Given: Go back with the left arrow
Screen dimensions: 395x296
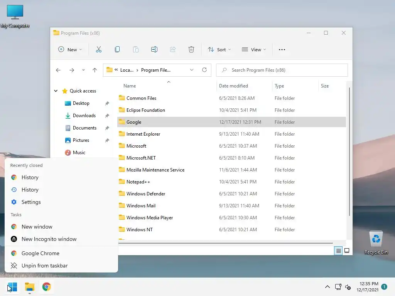Looking at the screenshot, I should point(58,70).
